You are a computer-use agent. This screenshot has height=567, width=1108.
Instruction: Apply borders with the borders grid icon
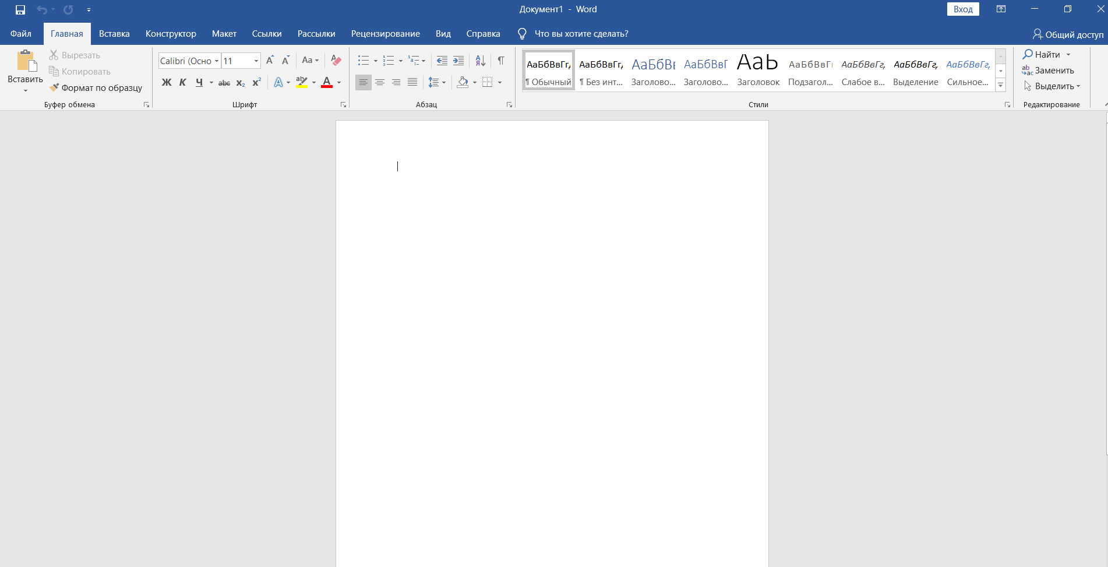[488, 82]
